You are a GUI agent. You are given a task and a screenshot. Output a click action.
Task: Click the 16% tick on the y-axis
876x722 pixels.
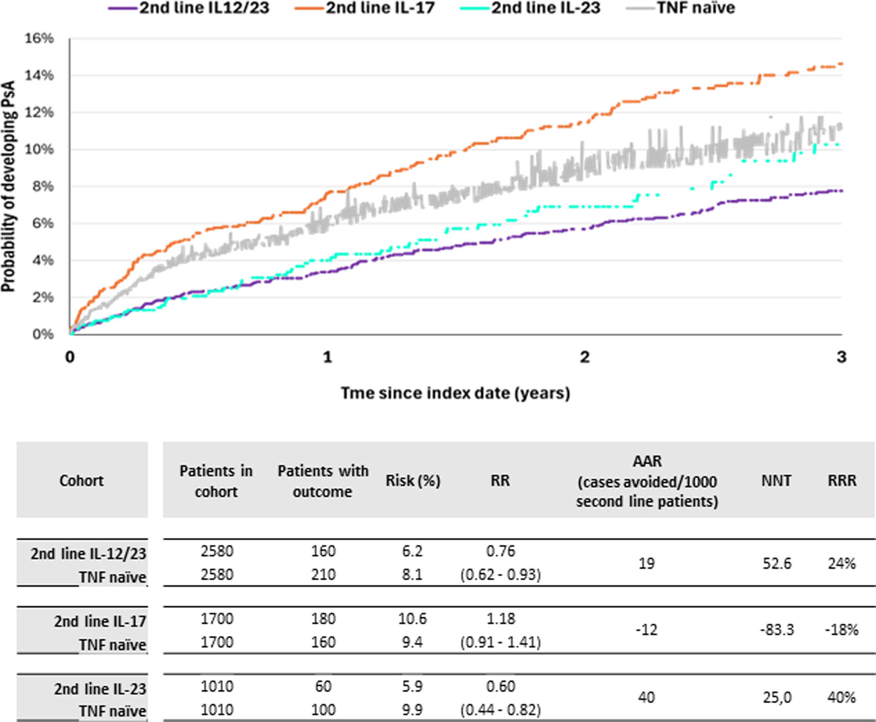[x=39, y=39]
